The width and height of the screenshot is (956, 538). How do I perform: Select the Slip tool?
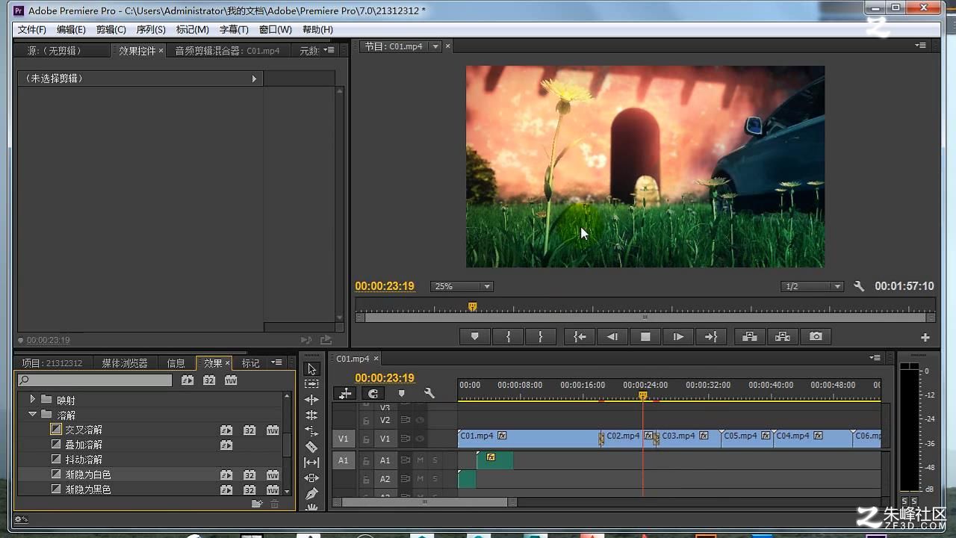point(311,463)
